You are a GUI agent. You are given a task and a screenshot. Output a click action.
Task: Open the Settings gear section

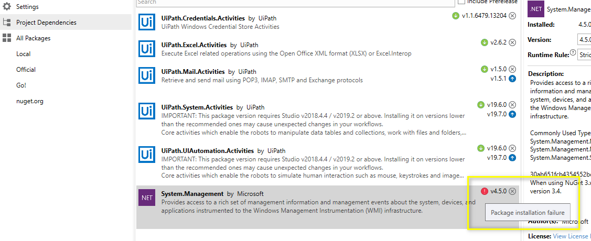coord(27,7)
